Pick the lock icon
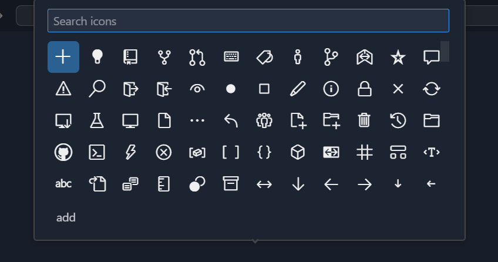This screenshot has height=262, width=498. (365, 89)
